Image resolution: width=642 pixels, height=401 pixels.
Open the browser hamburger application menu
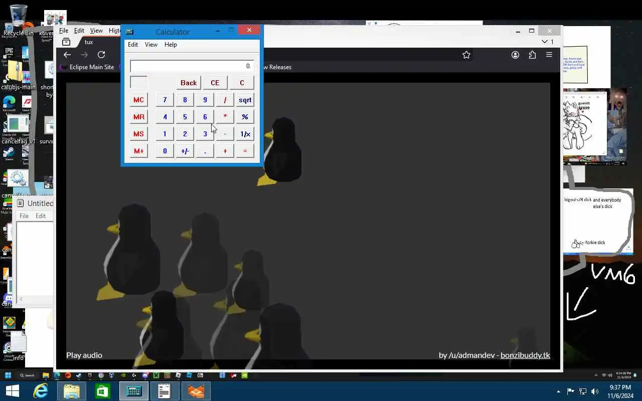pos(549,55)
